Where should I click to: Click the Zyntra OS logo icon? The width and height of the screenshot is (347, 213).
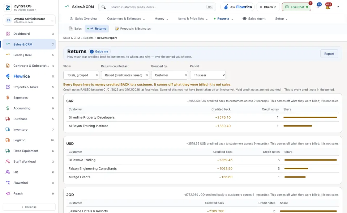8,8
